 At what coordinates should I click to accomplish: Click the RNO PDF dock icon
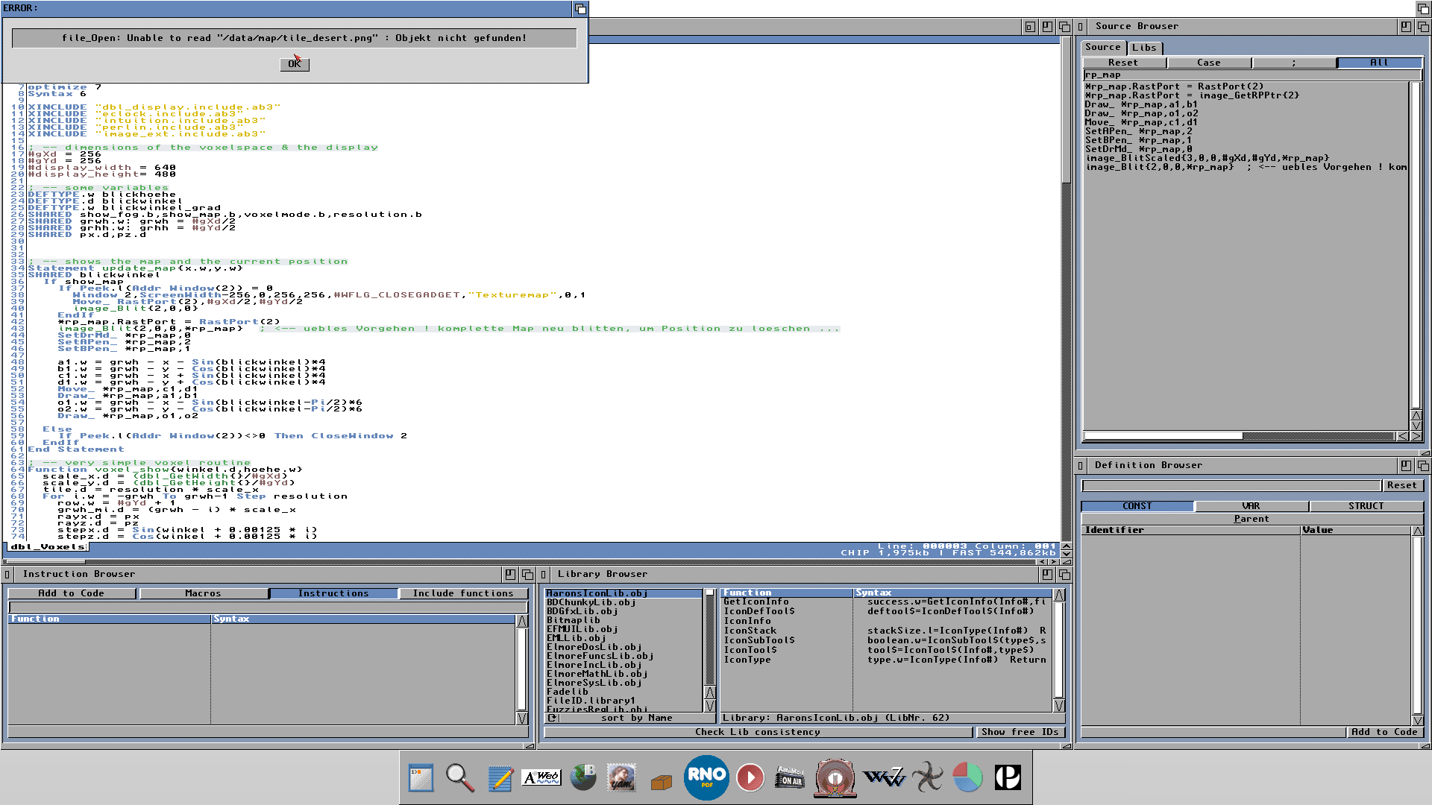pyautogui.click(x=706, y=777)
